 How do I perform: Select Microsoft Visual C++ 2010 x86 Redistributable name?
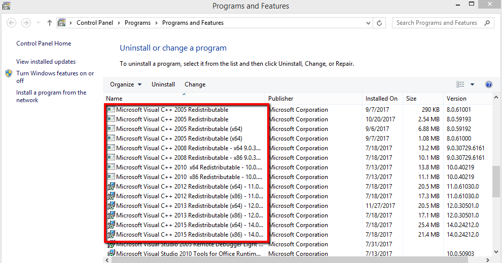pyautogui.click(x=189, y=177)
